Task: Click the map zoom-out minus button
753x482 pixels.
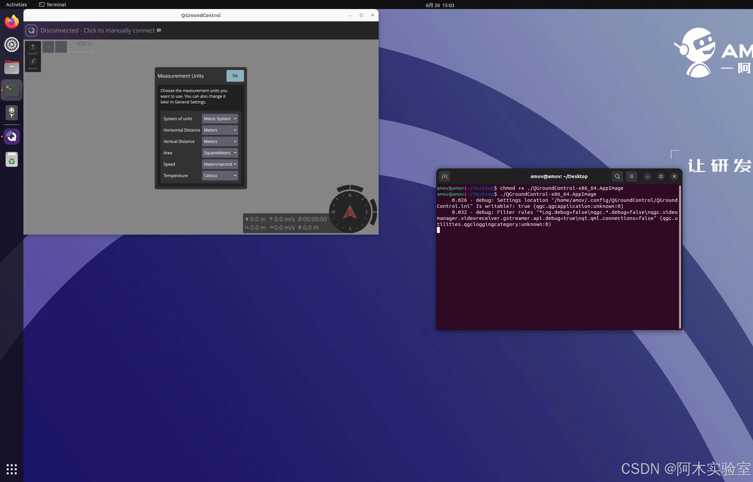Action: [x=61, y=47]
